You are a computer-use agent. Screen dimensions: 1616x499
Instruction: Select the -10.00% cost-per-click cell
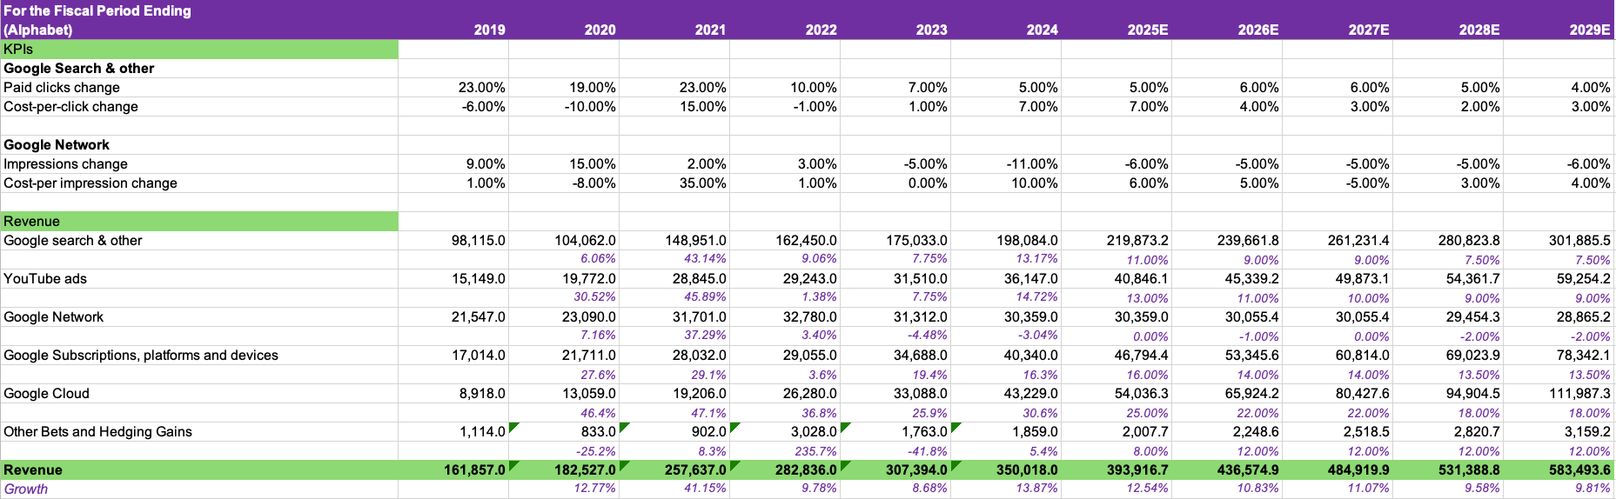point(590,107)
